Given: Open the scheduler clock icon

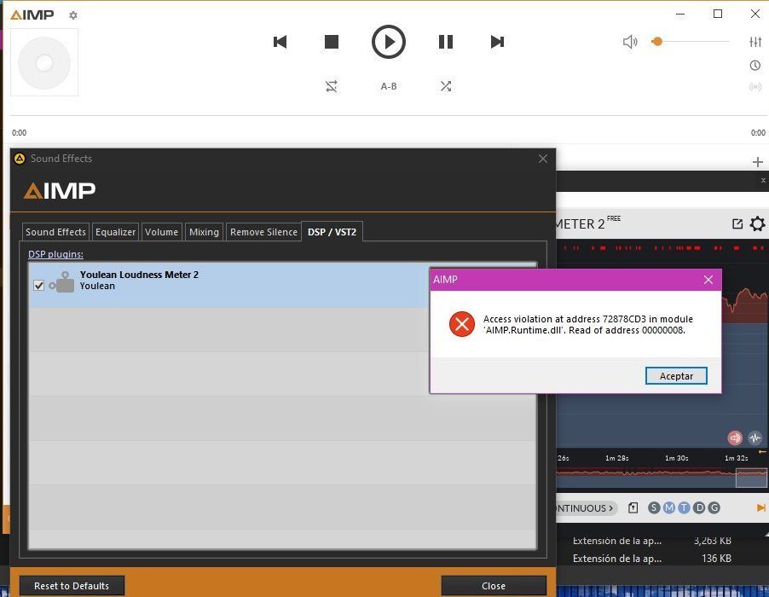Looking at the screenshot, I should [755, 65].
